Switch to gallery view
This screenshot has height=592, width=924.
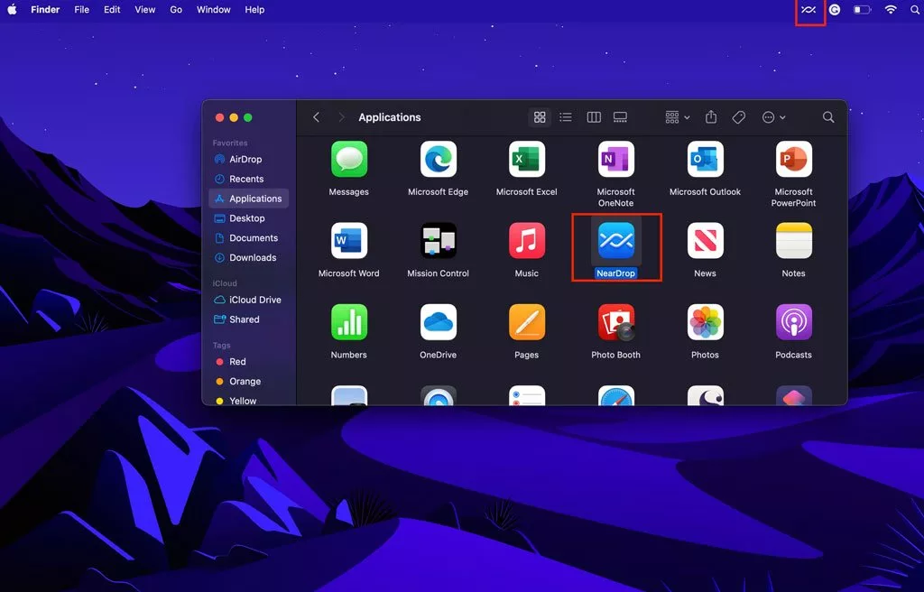tap(620, 117)
